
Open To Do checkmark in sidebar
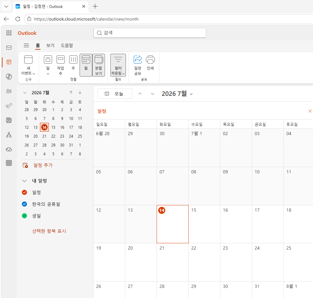(x=9, y=106)
